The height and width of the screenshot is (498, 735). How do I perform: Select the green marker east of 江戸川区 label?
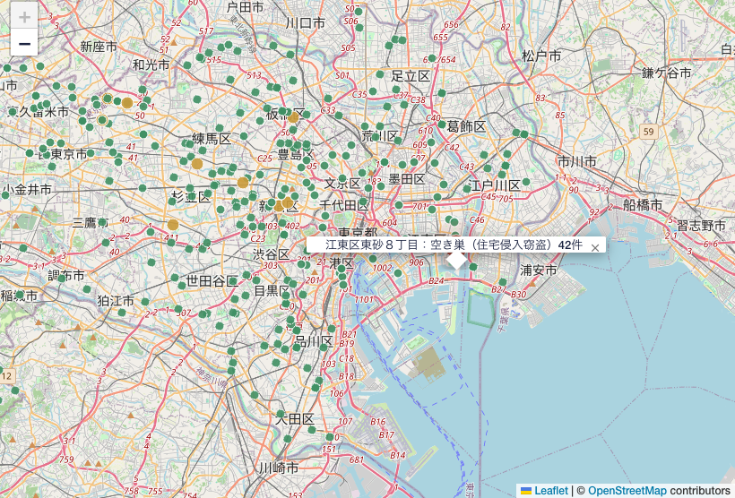[526, 182]
